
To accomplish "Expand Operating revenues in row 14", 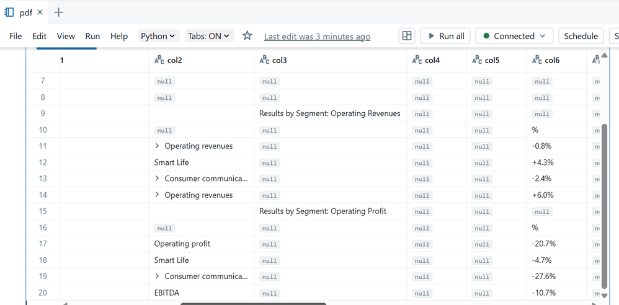I will pos(158,195).
